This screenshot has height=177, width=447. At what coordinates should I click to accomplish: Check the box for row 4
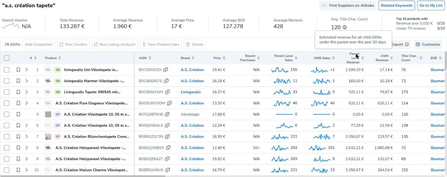pos(7,103)
